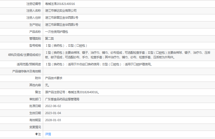The height and width of the screenshot is (139, 215).
Task: Click the 注册人名称 label
Action: (x=34, y=11)
